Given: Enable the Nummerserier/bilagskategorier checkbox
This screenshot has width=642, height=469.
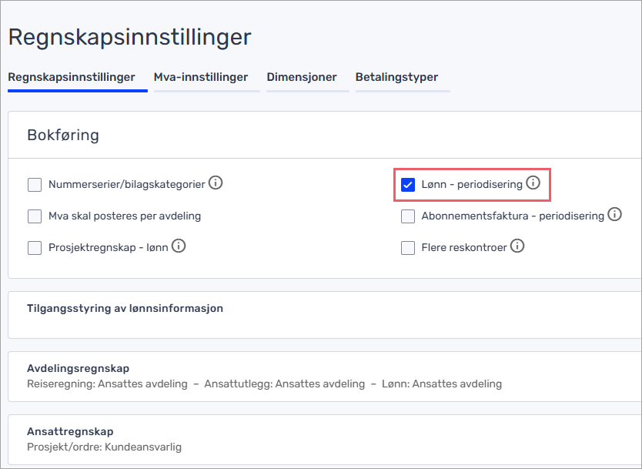Looking at the screenshot, I should coord(35,185).
